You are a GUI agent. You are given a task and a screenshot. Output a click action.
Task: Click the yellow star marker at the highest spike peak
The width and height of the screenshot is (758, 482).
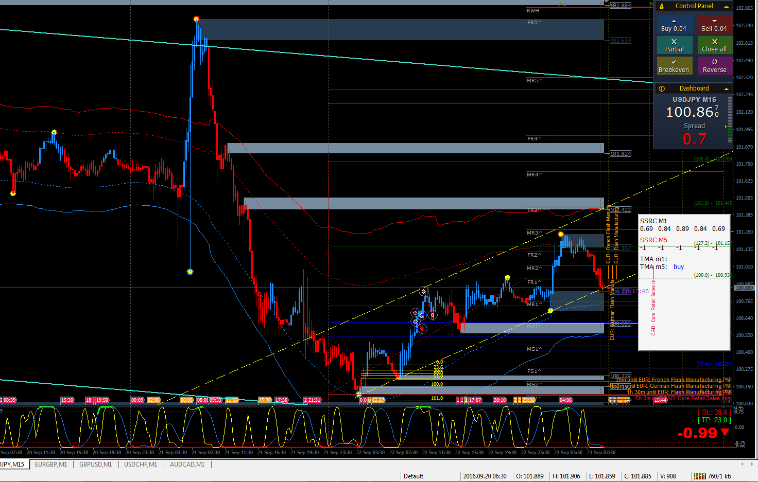196,19
